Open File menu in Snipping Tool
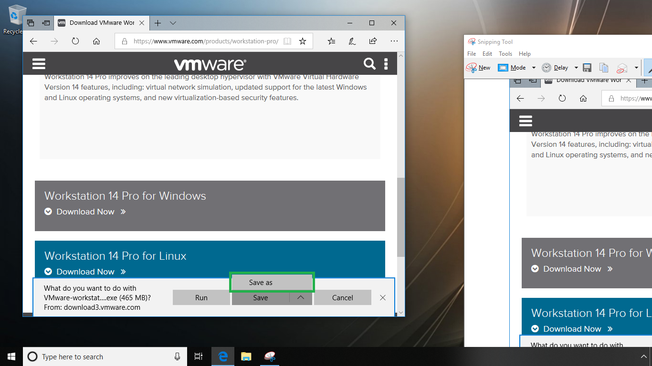This screenshot has width=652, height=366. [x=472, y=54]
